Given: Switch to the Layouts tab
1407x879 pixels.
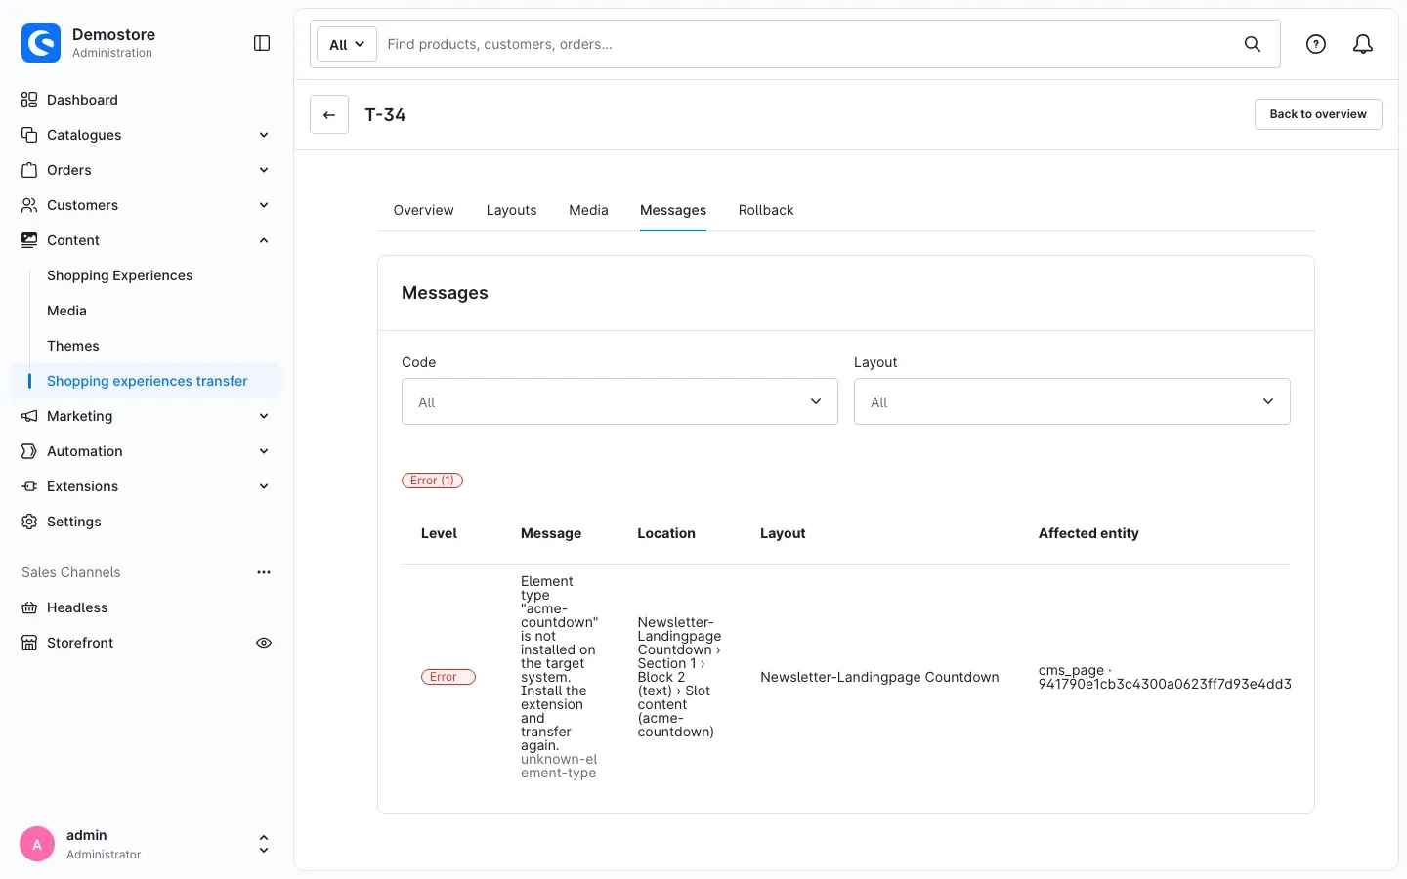Looking at the screenshot, I should (512, 210).
